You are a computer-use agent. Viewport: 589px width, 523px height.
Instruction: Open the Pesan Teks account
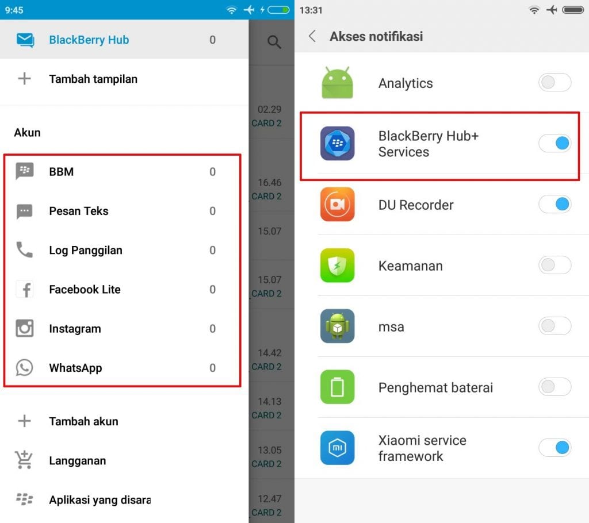pos(122,211)
